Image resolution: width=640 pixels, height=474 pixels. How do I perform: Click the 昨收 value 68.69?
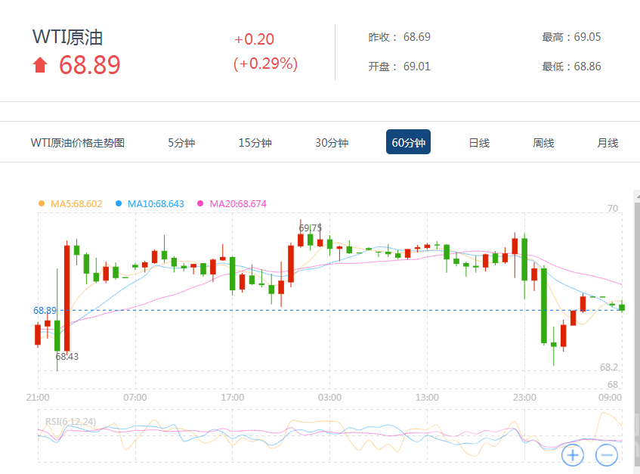(417, 37)
